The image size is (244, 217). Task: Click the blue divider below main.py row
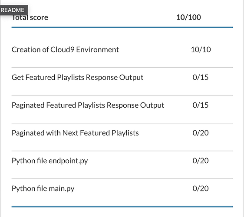tap(122, 207)
